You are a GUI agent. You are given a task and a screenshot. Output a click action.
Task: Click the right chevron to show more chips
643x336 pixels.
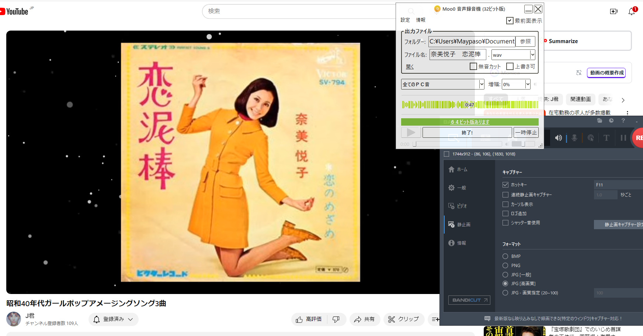(x=623, y=100)
